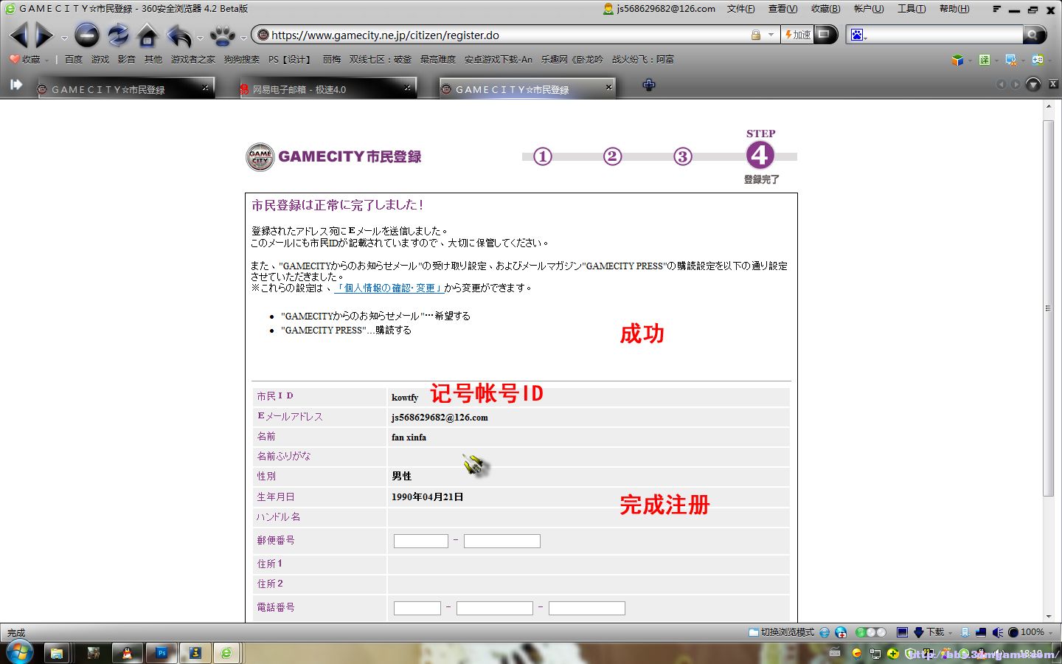Open the 游戏者之家 bookmark

192,60
